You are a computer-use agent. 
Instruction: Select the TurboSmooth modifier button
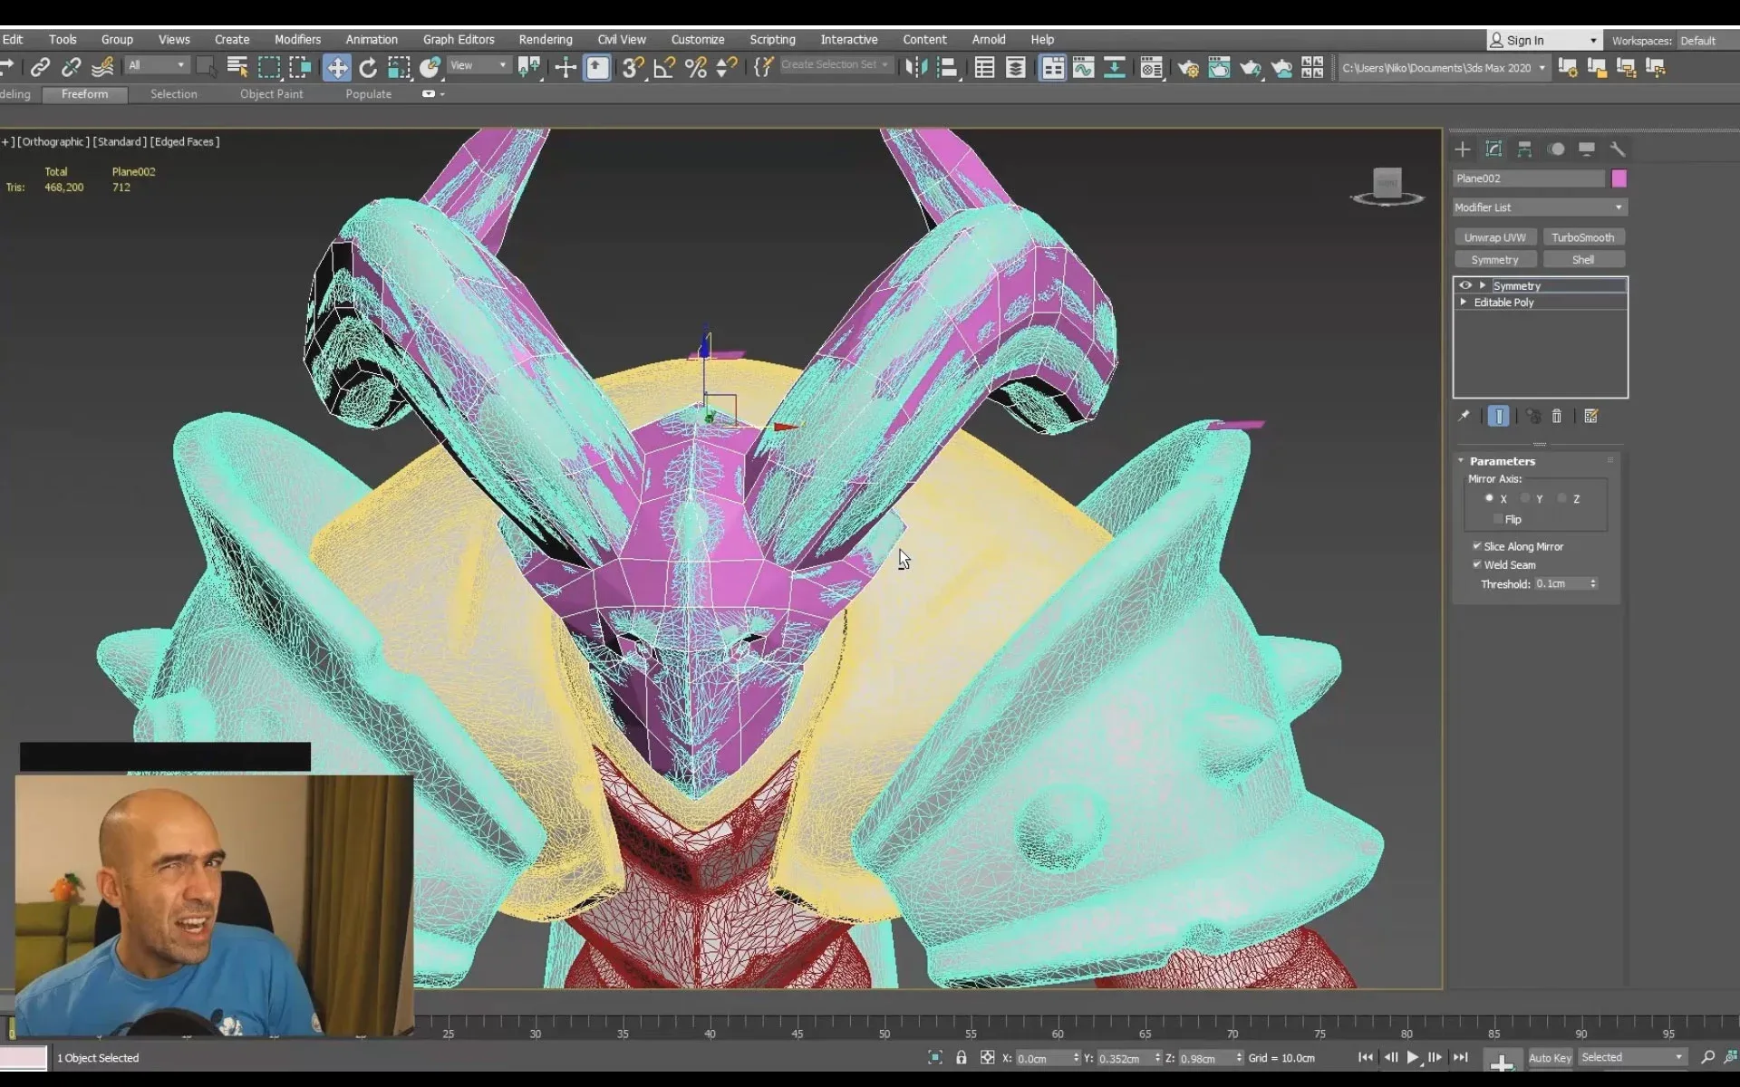coord(1582,236)
